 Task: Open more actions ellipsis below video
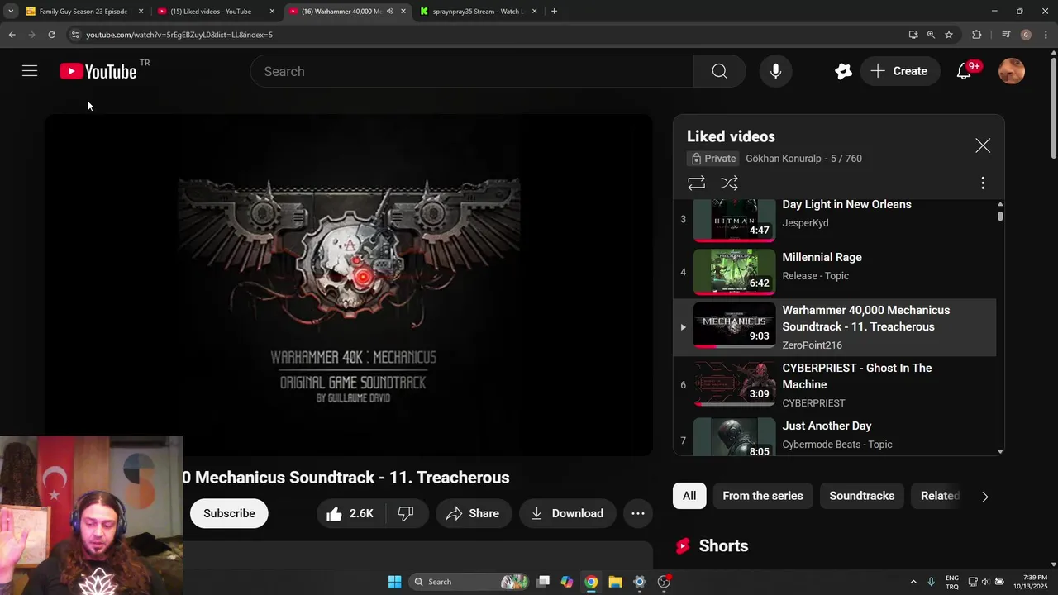coord(638,513)
